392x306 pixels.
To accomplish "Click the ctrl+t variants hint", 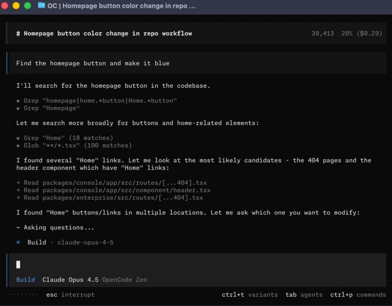I will pyautogui.click(x=250, y=295).
